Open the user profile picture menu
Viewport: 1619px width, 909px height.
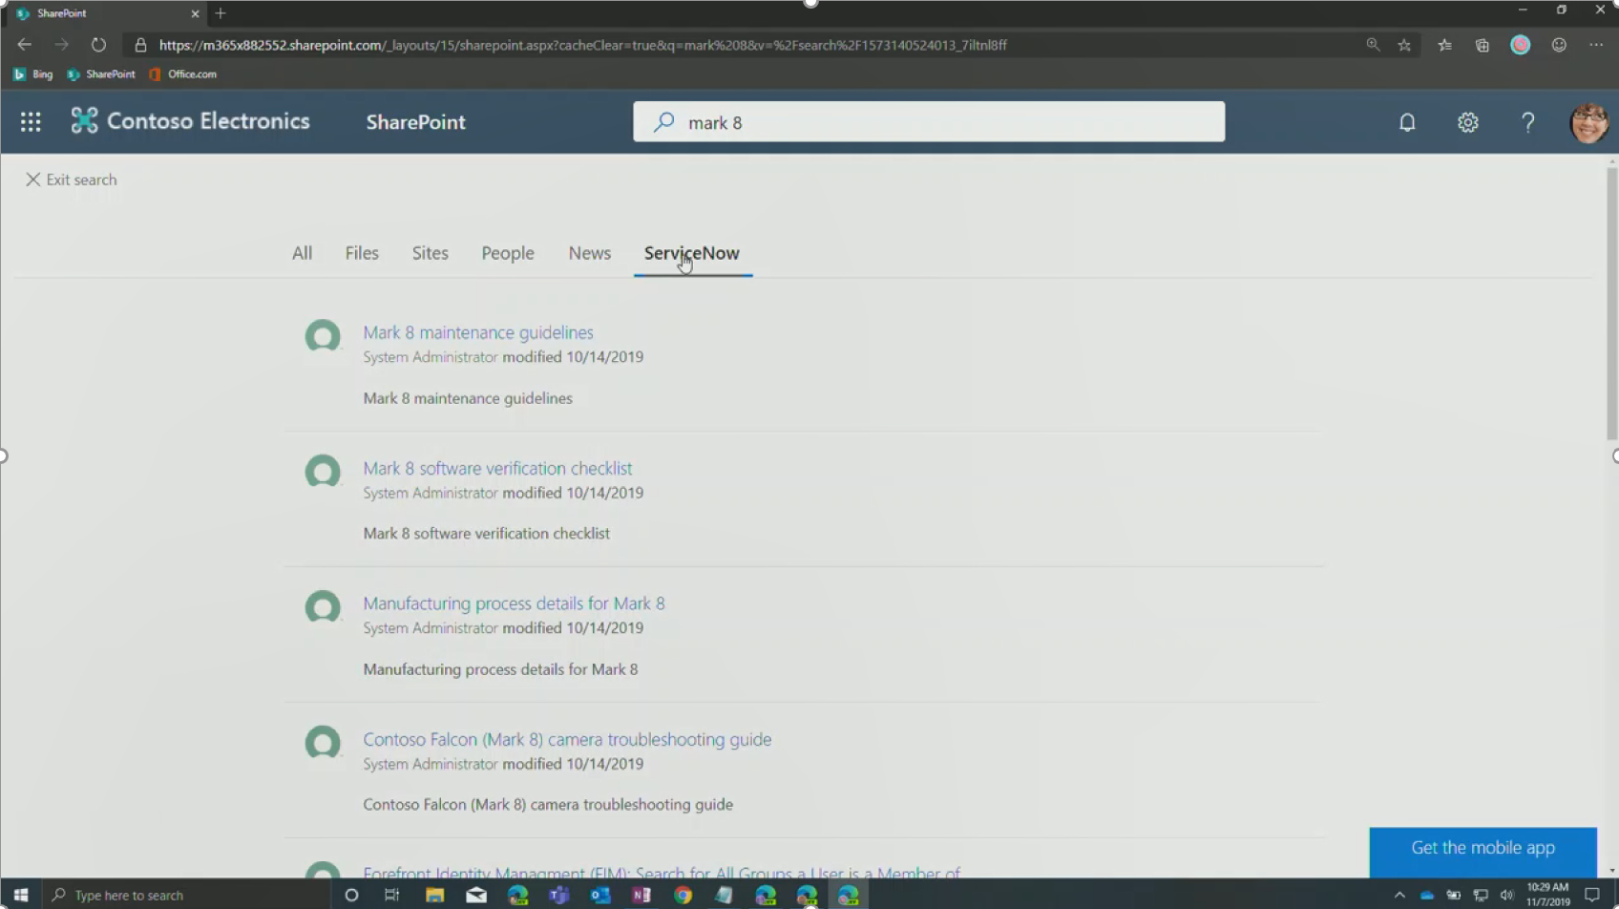[1589, 122]
